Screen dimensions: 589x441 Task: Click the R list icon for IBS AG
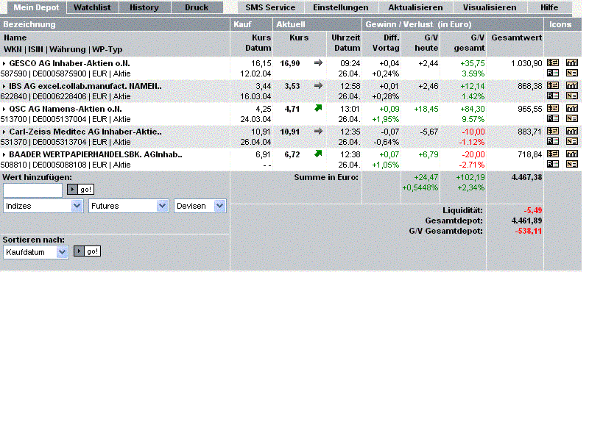point(553,96)
